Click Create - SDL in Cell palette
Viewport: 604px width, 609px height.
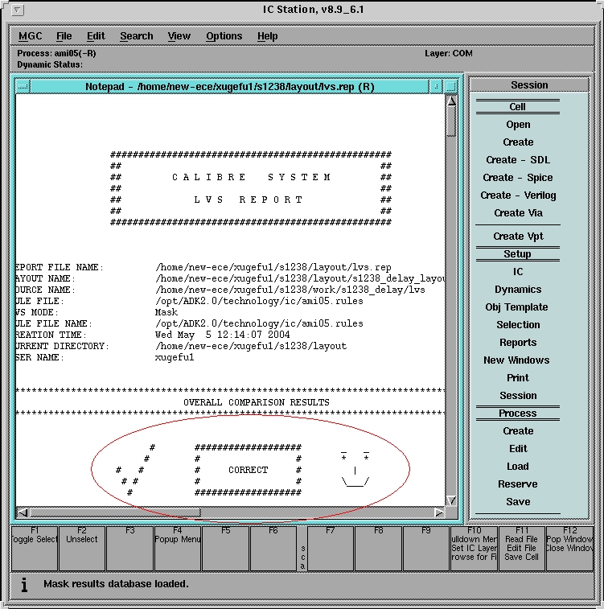click(x=518, y=160)
